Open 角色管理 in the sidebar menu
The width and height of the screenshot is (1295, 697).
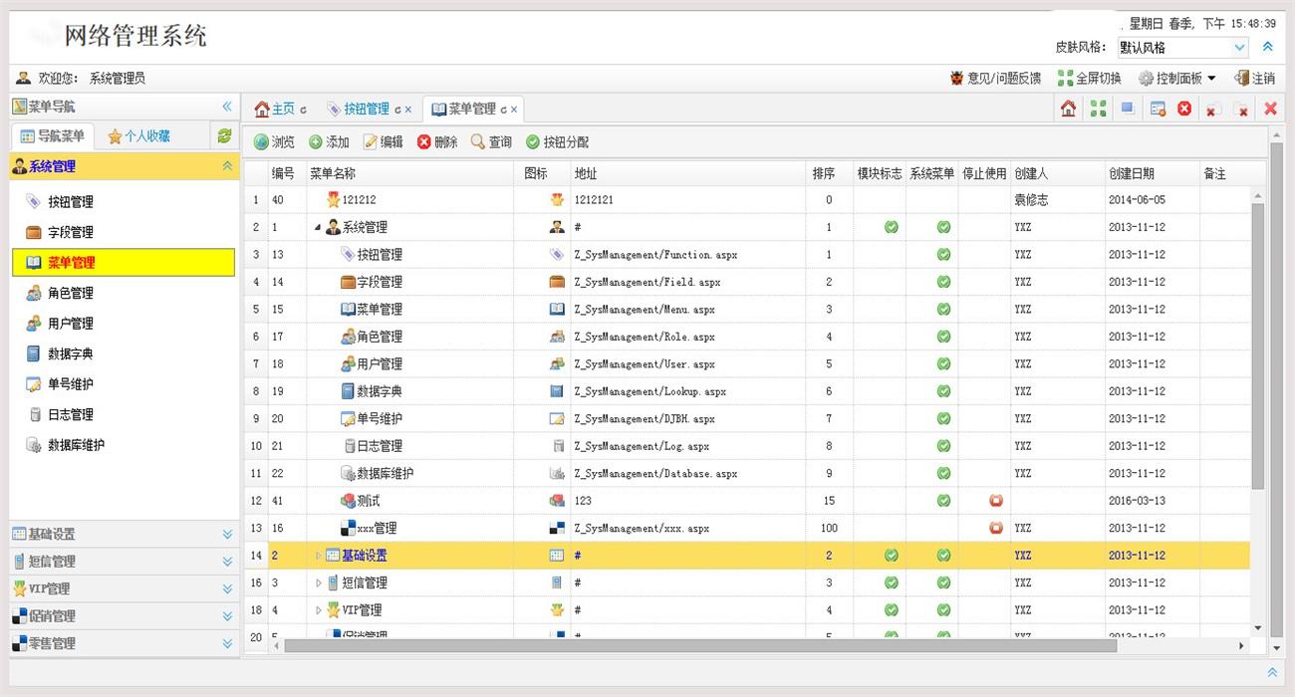[x=71, y=293]
